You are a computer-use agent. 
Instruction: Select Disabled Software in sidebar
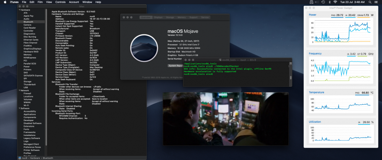click(x=32, y=123)
